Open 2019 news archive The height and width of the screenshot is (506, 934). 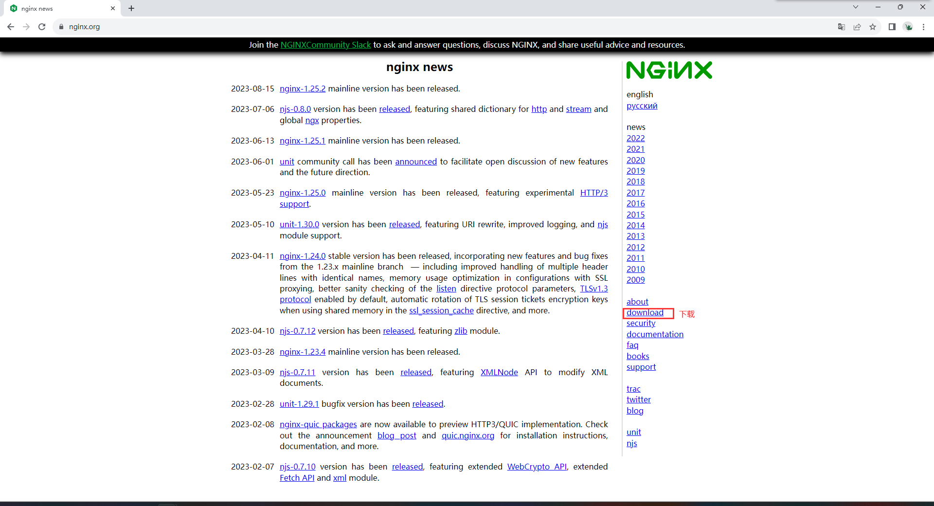(x=635, y=171)
